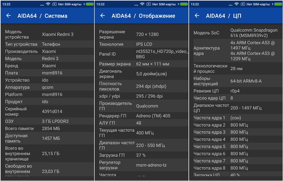Select the 'Частота ядра 8' row
283x181 pixels.
point(237,168)
